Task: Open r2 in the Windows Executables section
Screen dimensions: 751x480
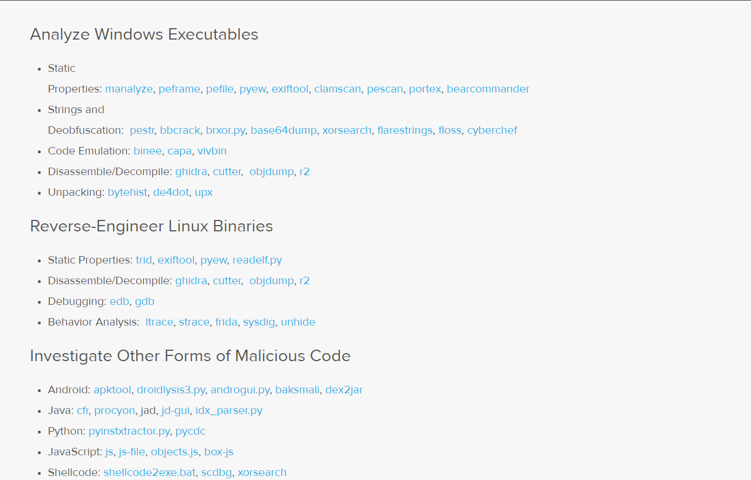Action: [x=305, y=172]
